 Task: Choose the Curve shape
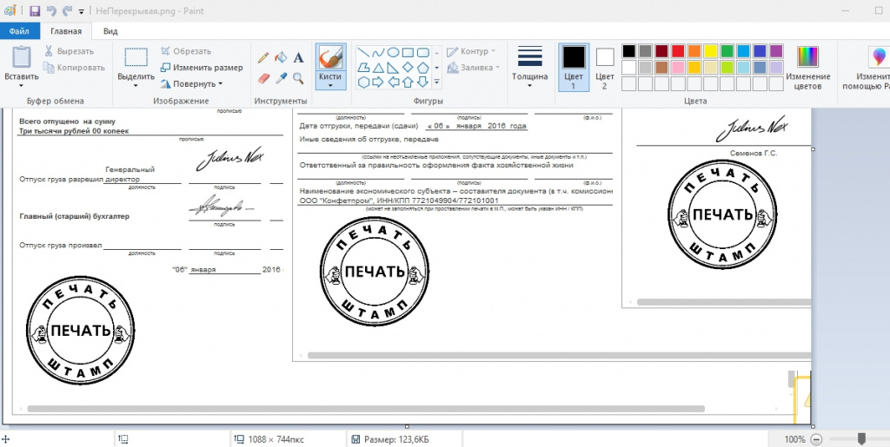point(378,53)
